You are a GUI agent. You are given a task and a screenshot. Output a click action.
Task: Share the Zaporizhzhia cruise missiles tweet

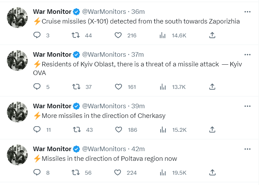click(x=212, y=35)
